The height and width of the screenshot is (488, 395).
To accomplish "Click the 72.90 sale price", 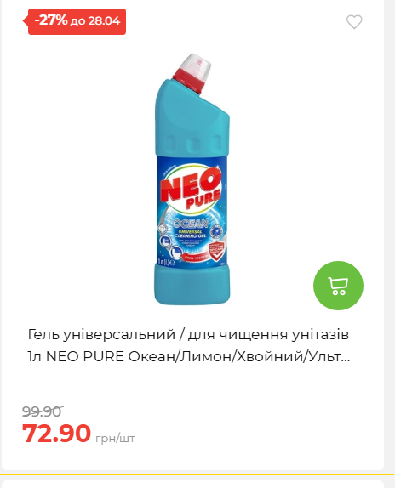I will [x=56, y=433].
